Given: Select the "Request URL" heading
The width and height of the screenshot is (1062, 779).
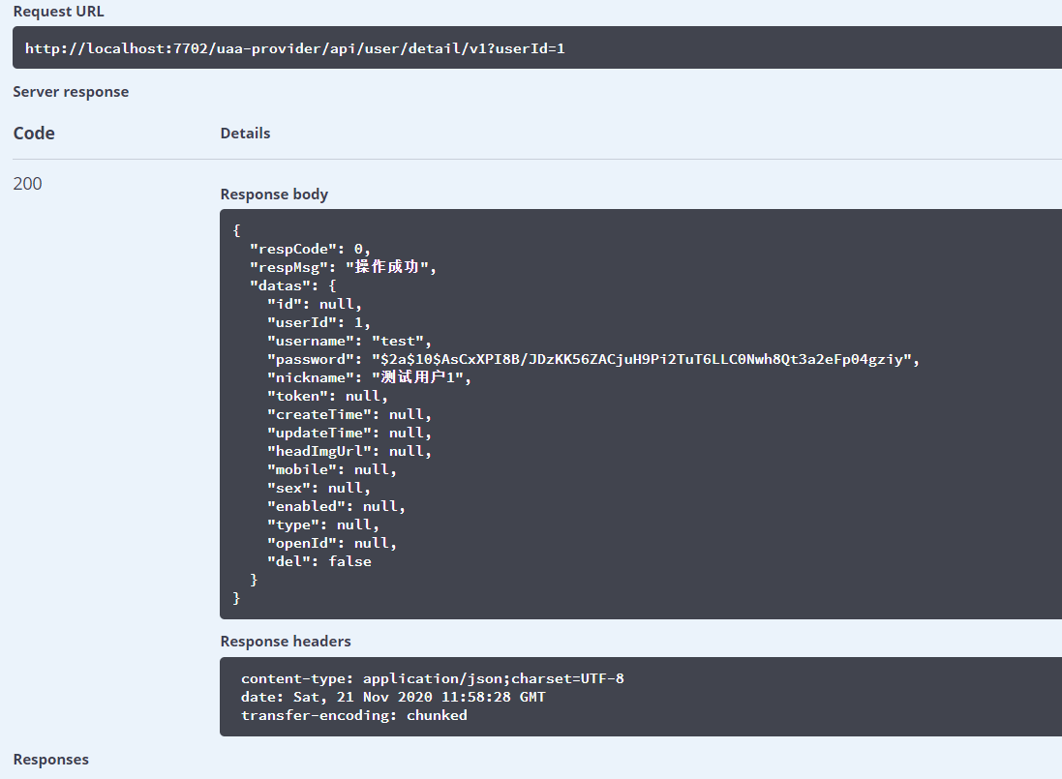Looking at the screenshot, I should pos(58,12).
